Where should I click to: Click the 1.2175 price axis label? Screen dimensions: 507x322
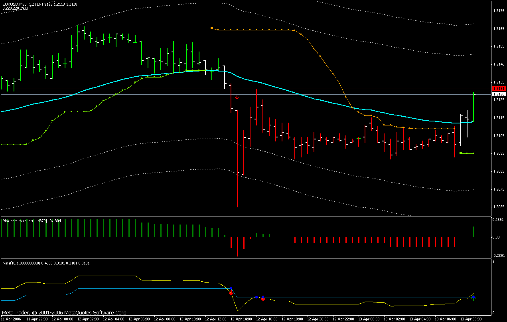coord(499,11)
